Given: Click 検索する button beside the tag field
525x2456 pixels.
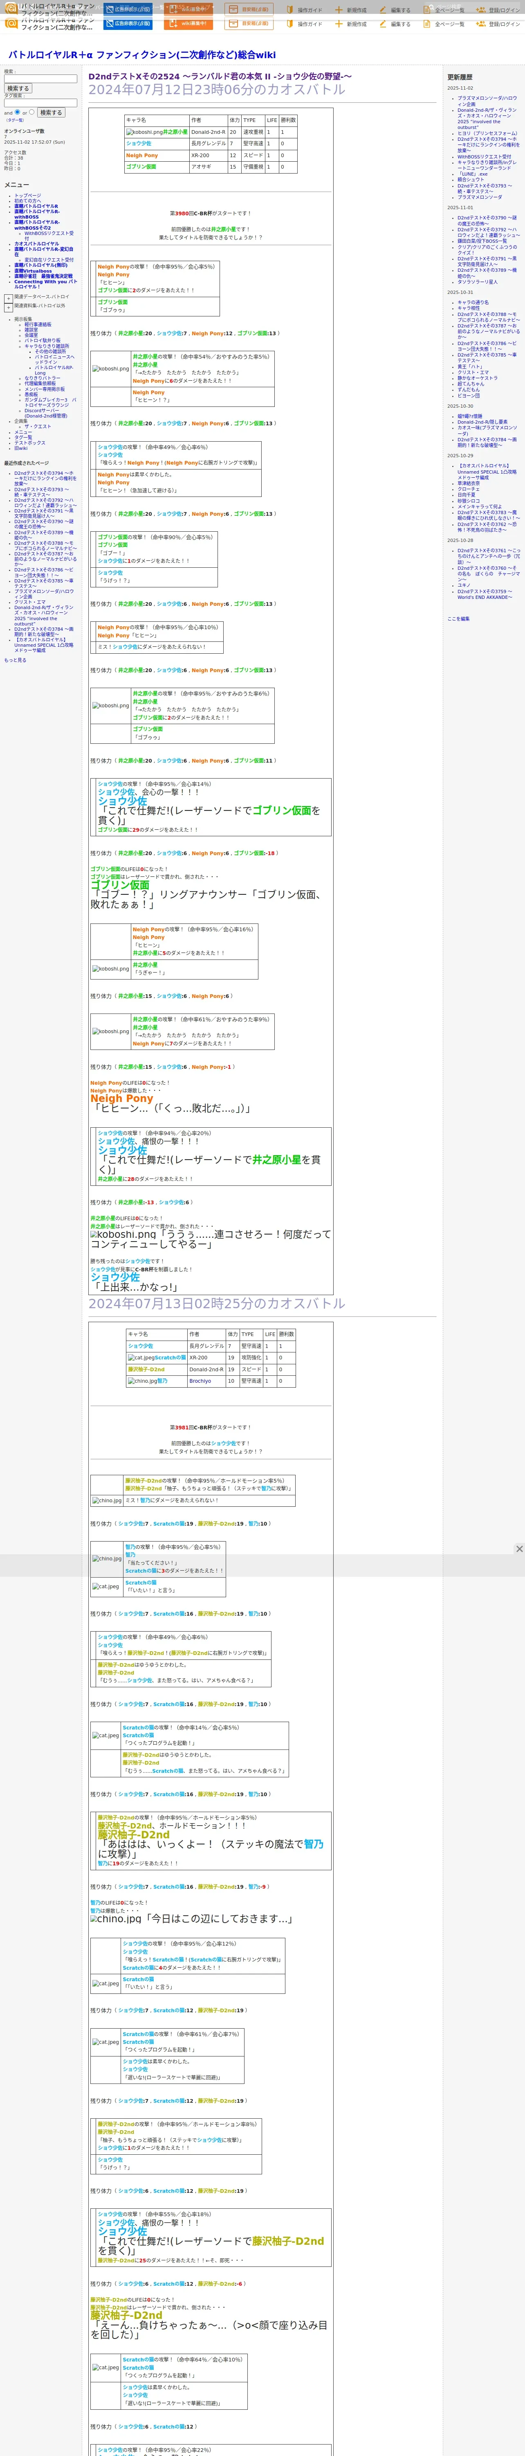Looking at the screenshot, I should pyautogui.click(x=51, y=113).
